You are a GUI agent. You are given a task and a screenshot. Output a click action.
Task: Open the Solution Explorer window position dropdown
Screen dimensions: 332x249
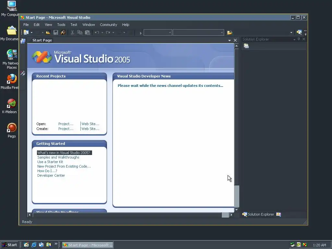click(294, 39)
